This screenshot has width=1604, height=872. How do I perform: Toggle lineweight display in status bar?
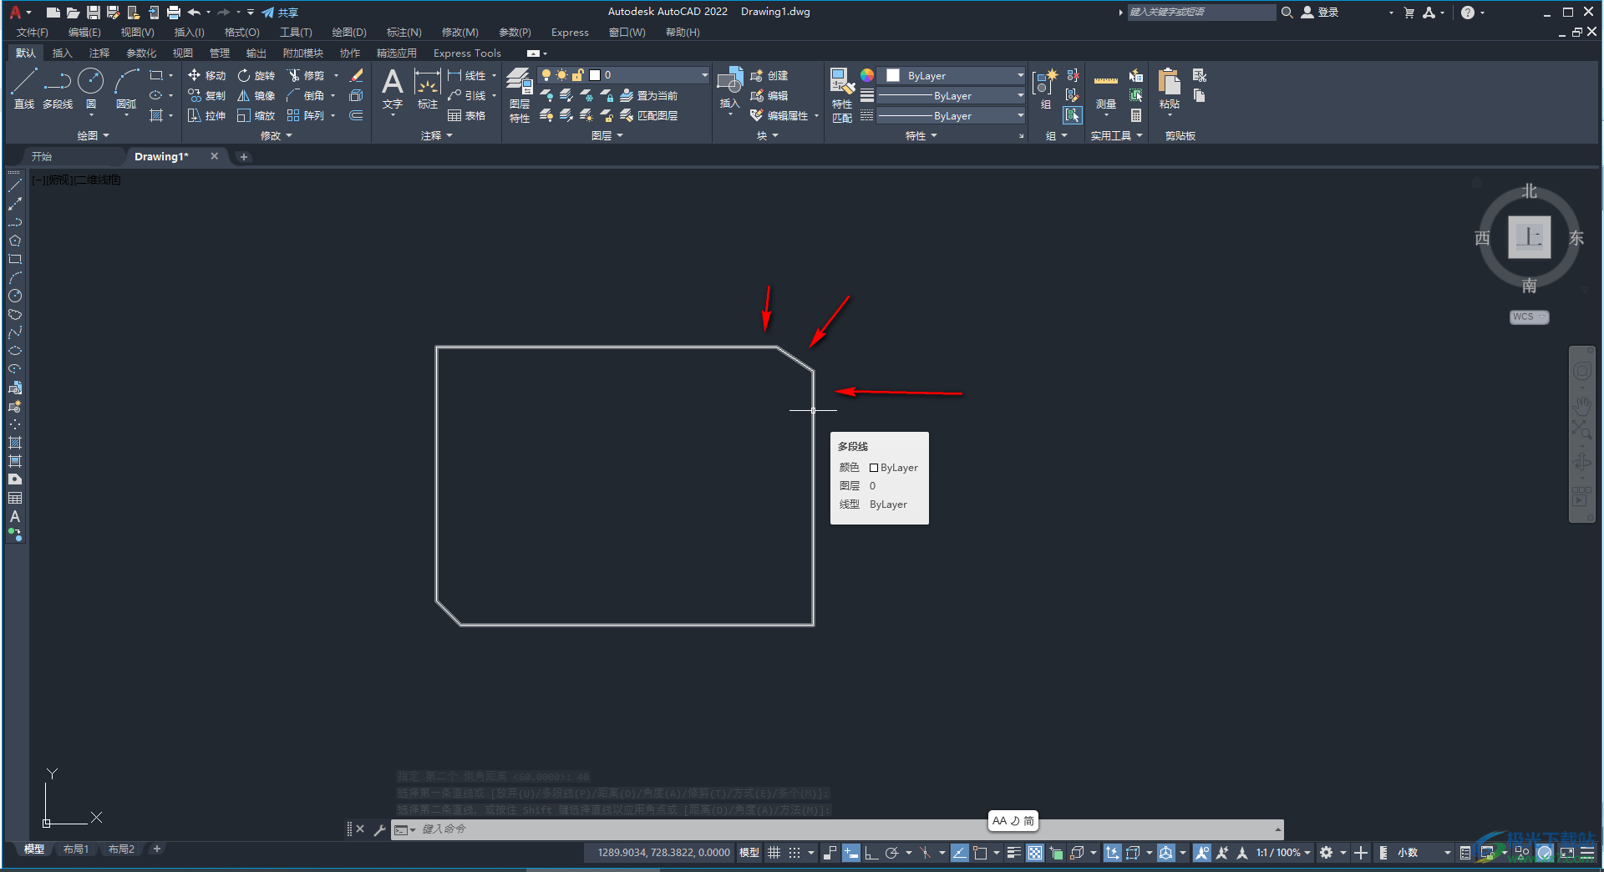click(x=1013, y=853)
